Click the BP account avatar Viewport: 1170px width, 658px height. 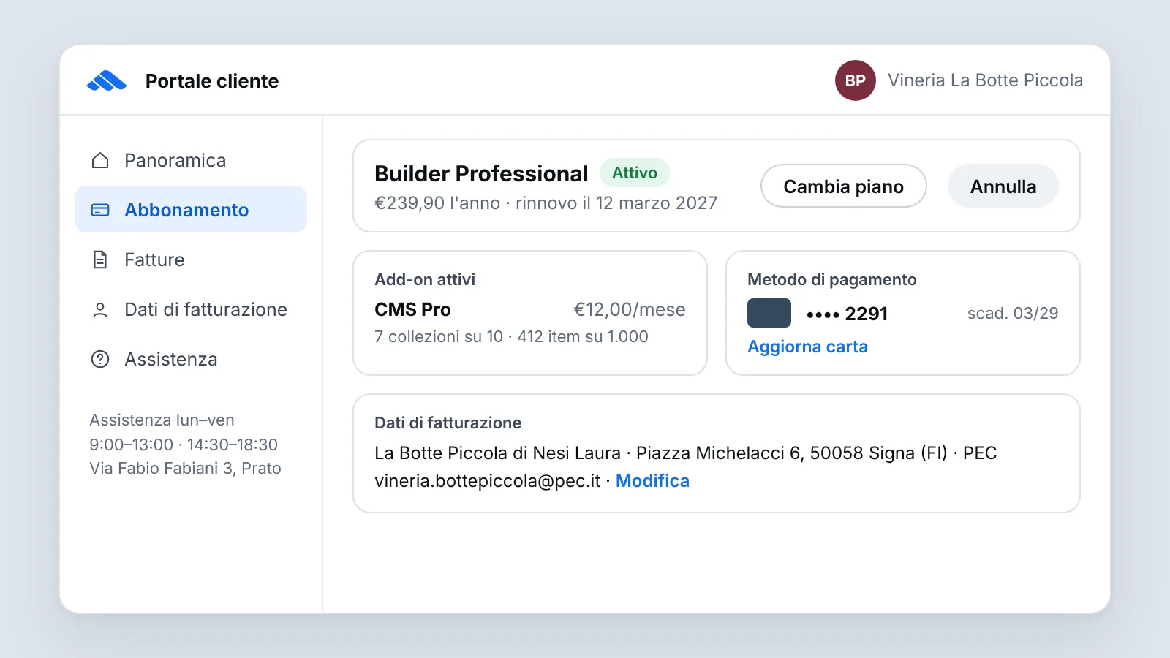pyautogui.click(x=856, y=80)
